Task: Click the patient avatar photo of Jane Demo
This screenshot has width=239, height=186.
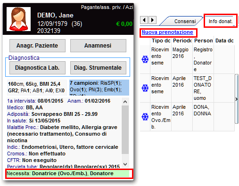Action: [18, 19]
